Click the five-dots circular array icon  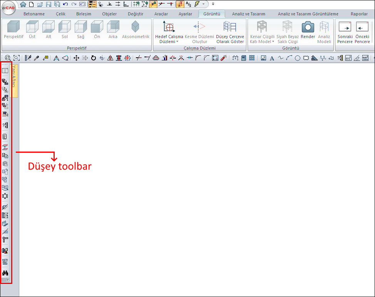click(x=5, y=196)
